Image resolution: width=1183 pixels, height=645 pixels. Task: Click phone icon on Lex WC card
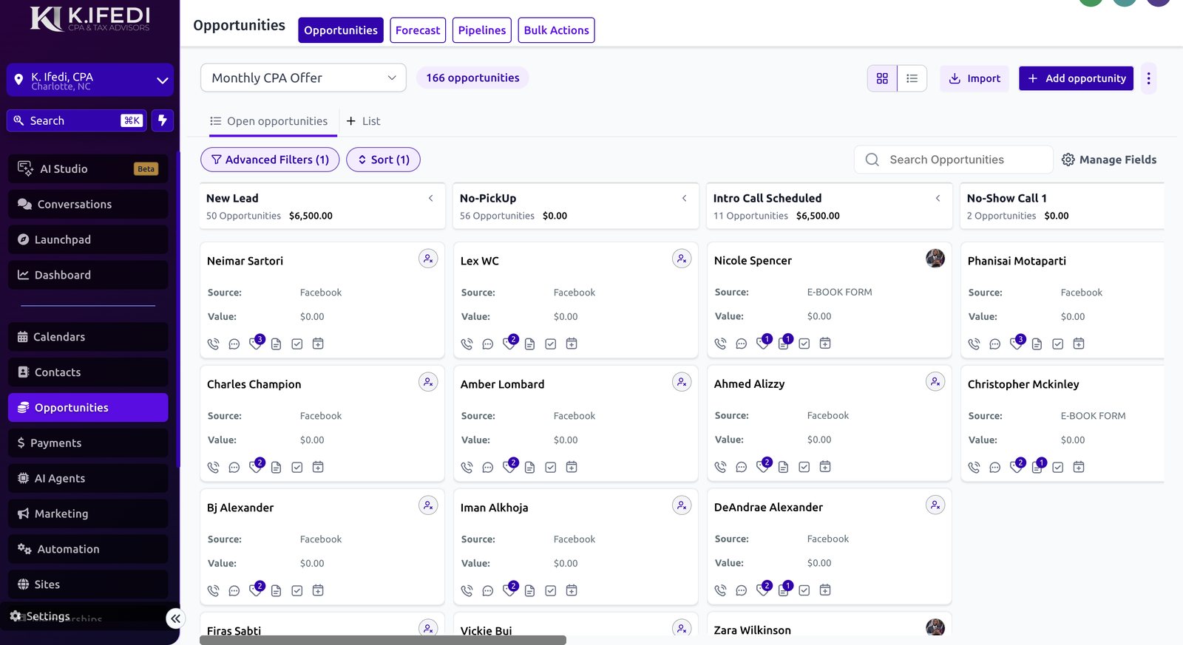click(467, 344)
